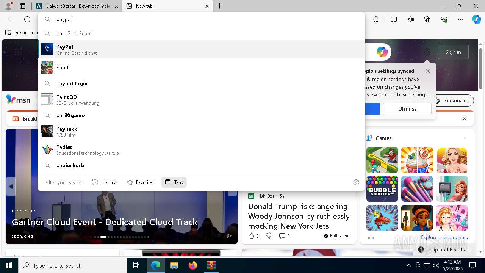Click the msn logo
Image resolution: width=485 pixels, height=273 pixels.
pos(18,100)
